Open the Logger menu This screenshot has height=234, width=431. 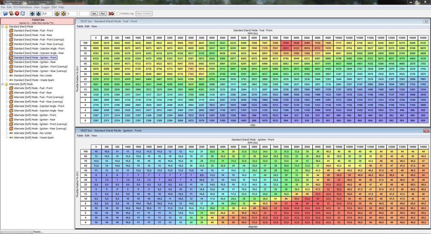(45, 7)
